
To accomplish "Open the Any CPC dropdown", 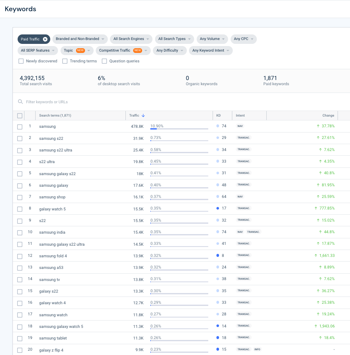I will (243, 39).
